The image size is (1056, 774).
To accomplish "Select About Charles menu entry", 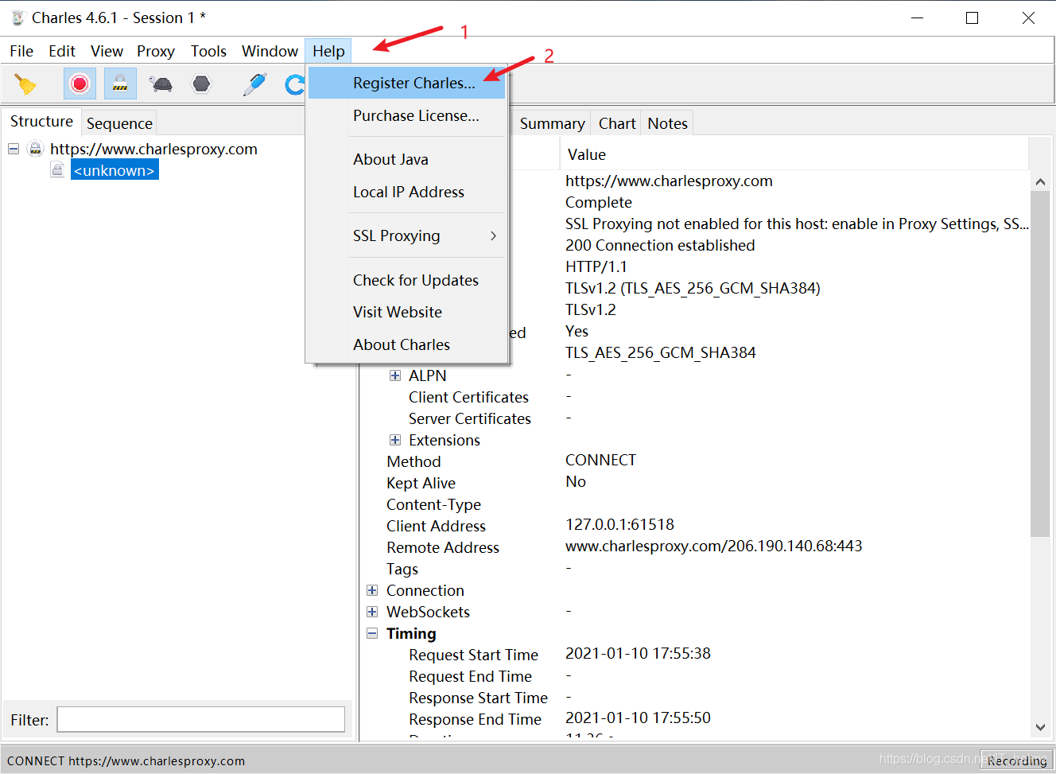I will [406, 344].
